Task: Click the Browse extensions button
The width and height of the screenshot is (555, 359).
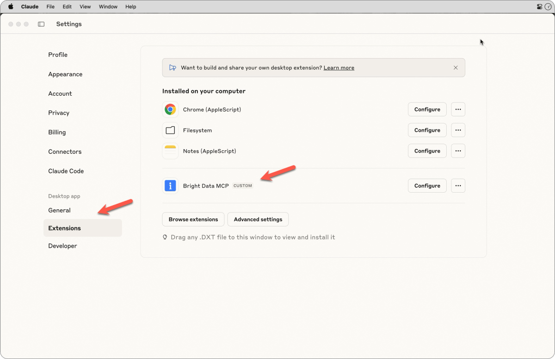Action: coord(193,219)
